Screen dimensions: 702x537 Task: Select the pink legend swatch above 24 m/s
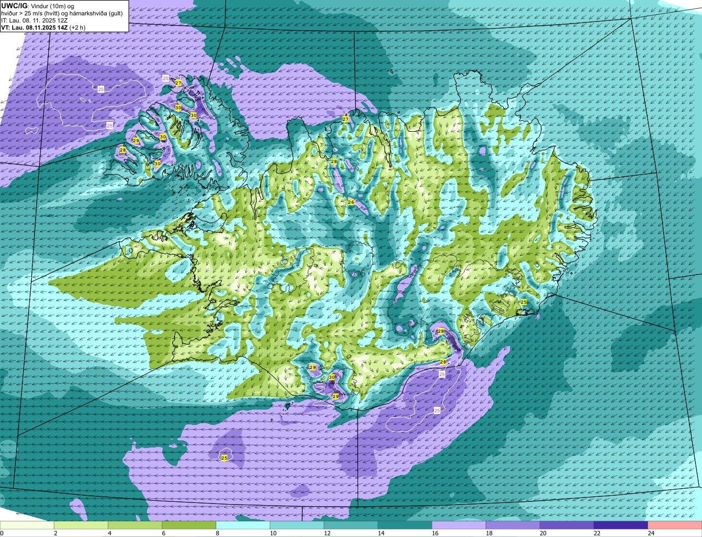click(675, 525)
